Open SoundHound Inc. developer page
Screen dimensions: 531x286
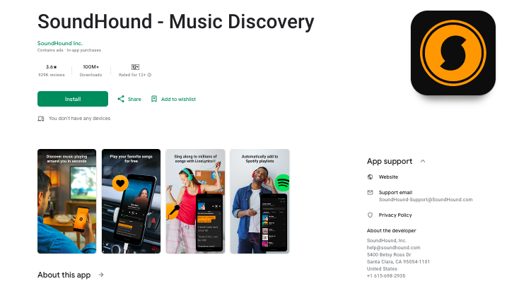click(x=60, y=43)
